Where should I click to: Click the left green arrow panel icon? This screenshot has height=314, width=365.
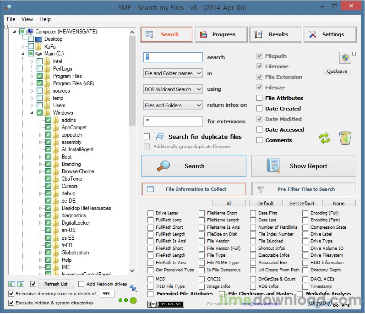coord(11,284)
